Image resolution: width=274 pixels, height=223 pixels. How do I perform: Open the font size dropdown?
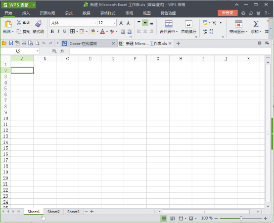(115, 23)
